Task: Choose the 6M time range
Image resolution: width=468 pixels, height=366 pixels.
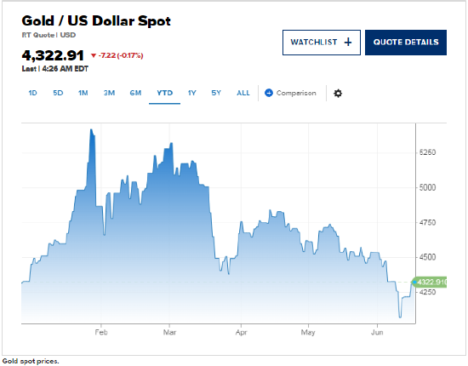Action: point(135,93)
